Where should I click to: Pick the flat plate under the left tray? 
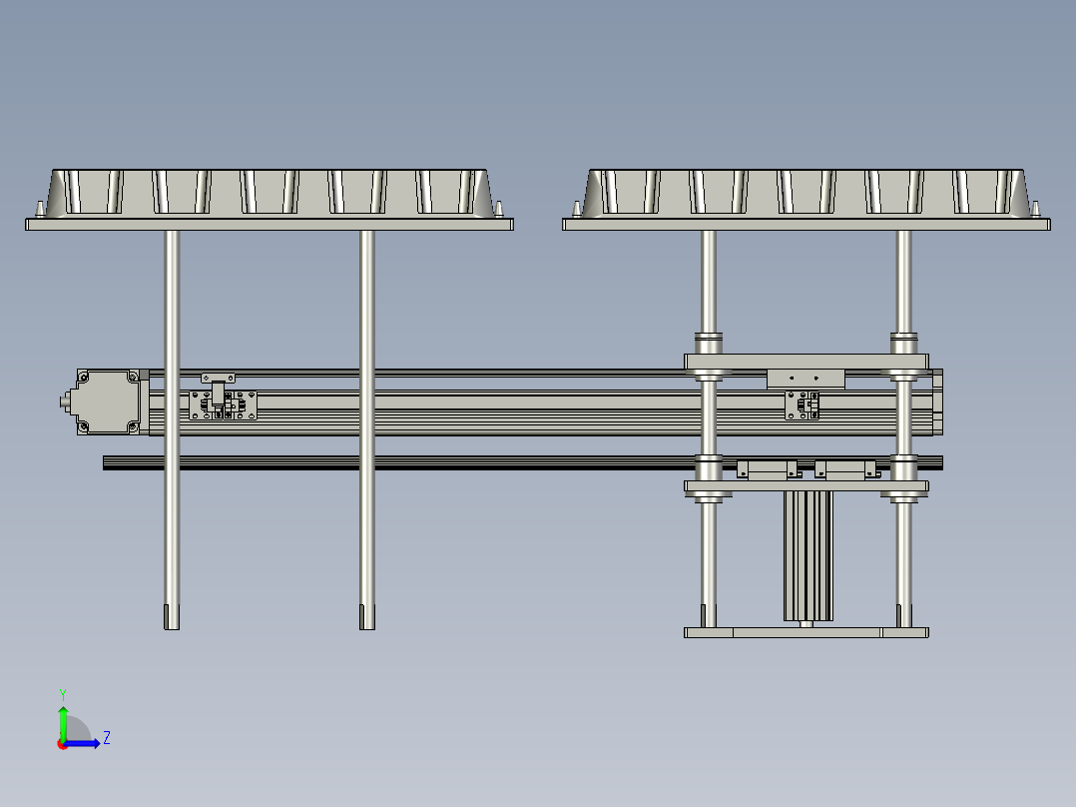269,225
